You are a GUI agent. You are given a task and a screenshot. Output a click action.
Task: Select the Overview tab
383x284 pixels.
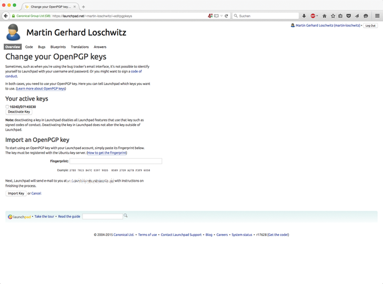pos(13,47)
